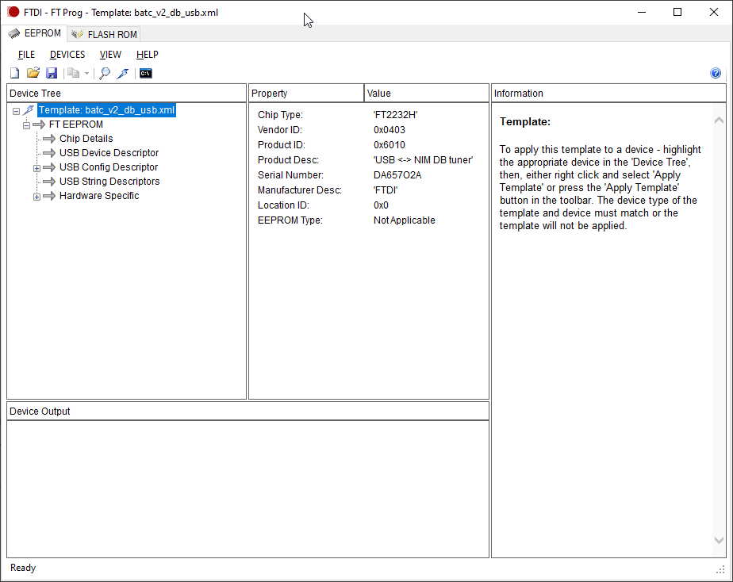Click inside the empty Device Output pane
Image resolution: width=733 pixels, height=582 pixels.
pos(248,488)
